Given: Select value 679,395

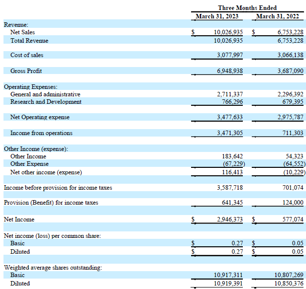Looking at the screenshot, I should [x=293, y=102].
